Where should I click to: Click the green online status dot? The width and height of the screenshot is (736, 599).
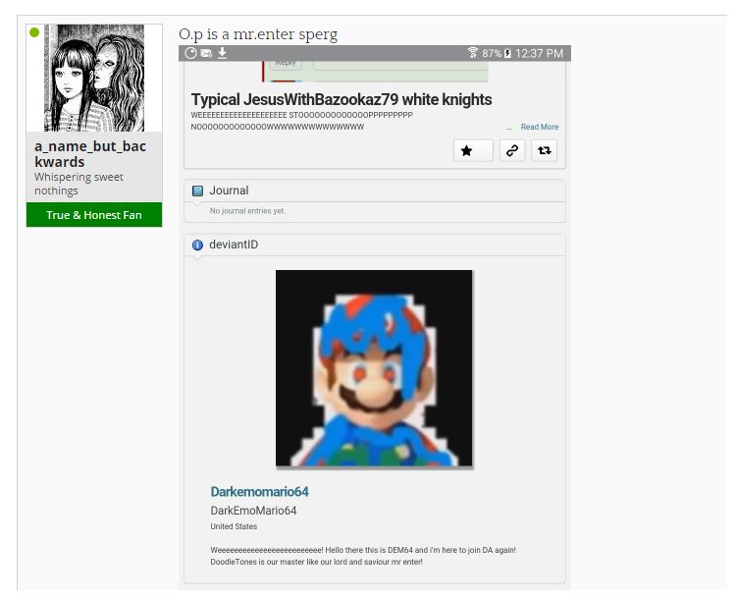[x=34, y=32]
